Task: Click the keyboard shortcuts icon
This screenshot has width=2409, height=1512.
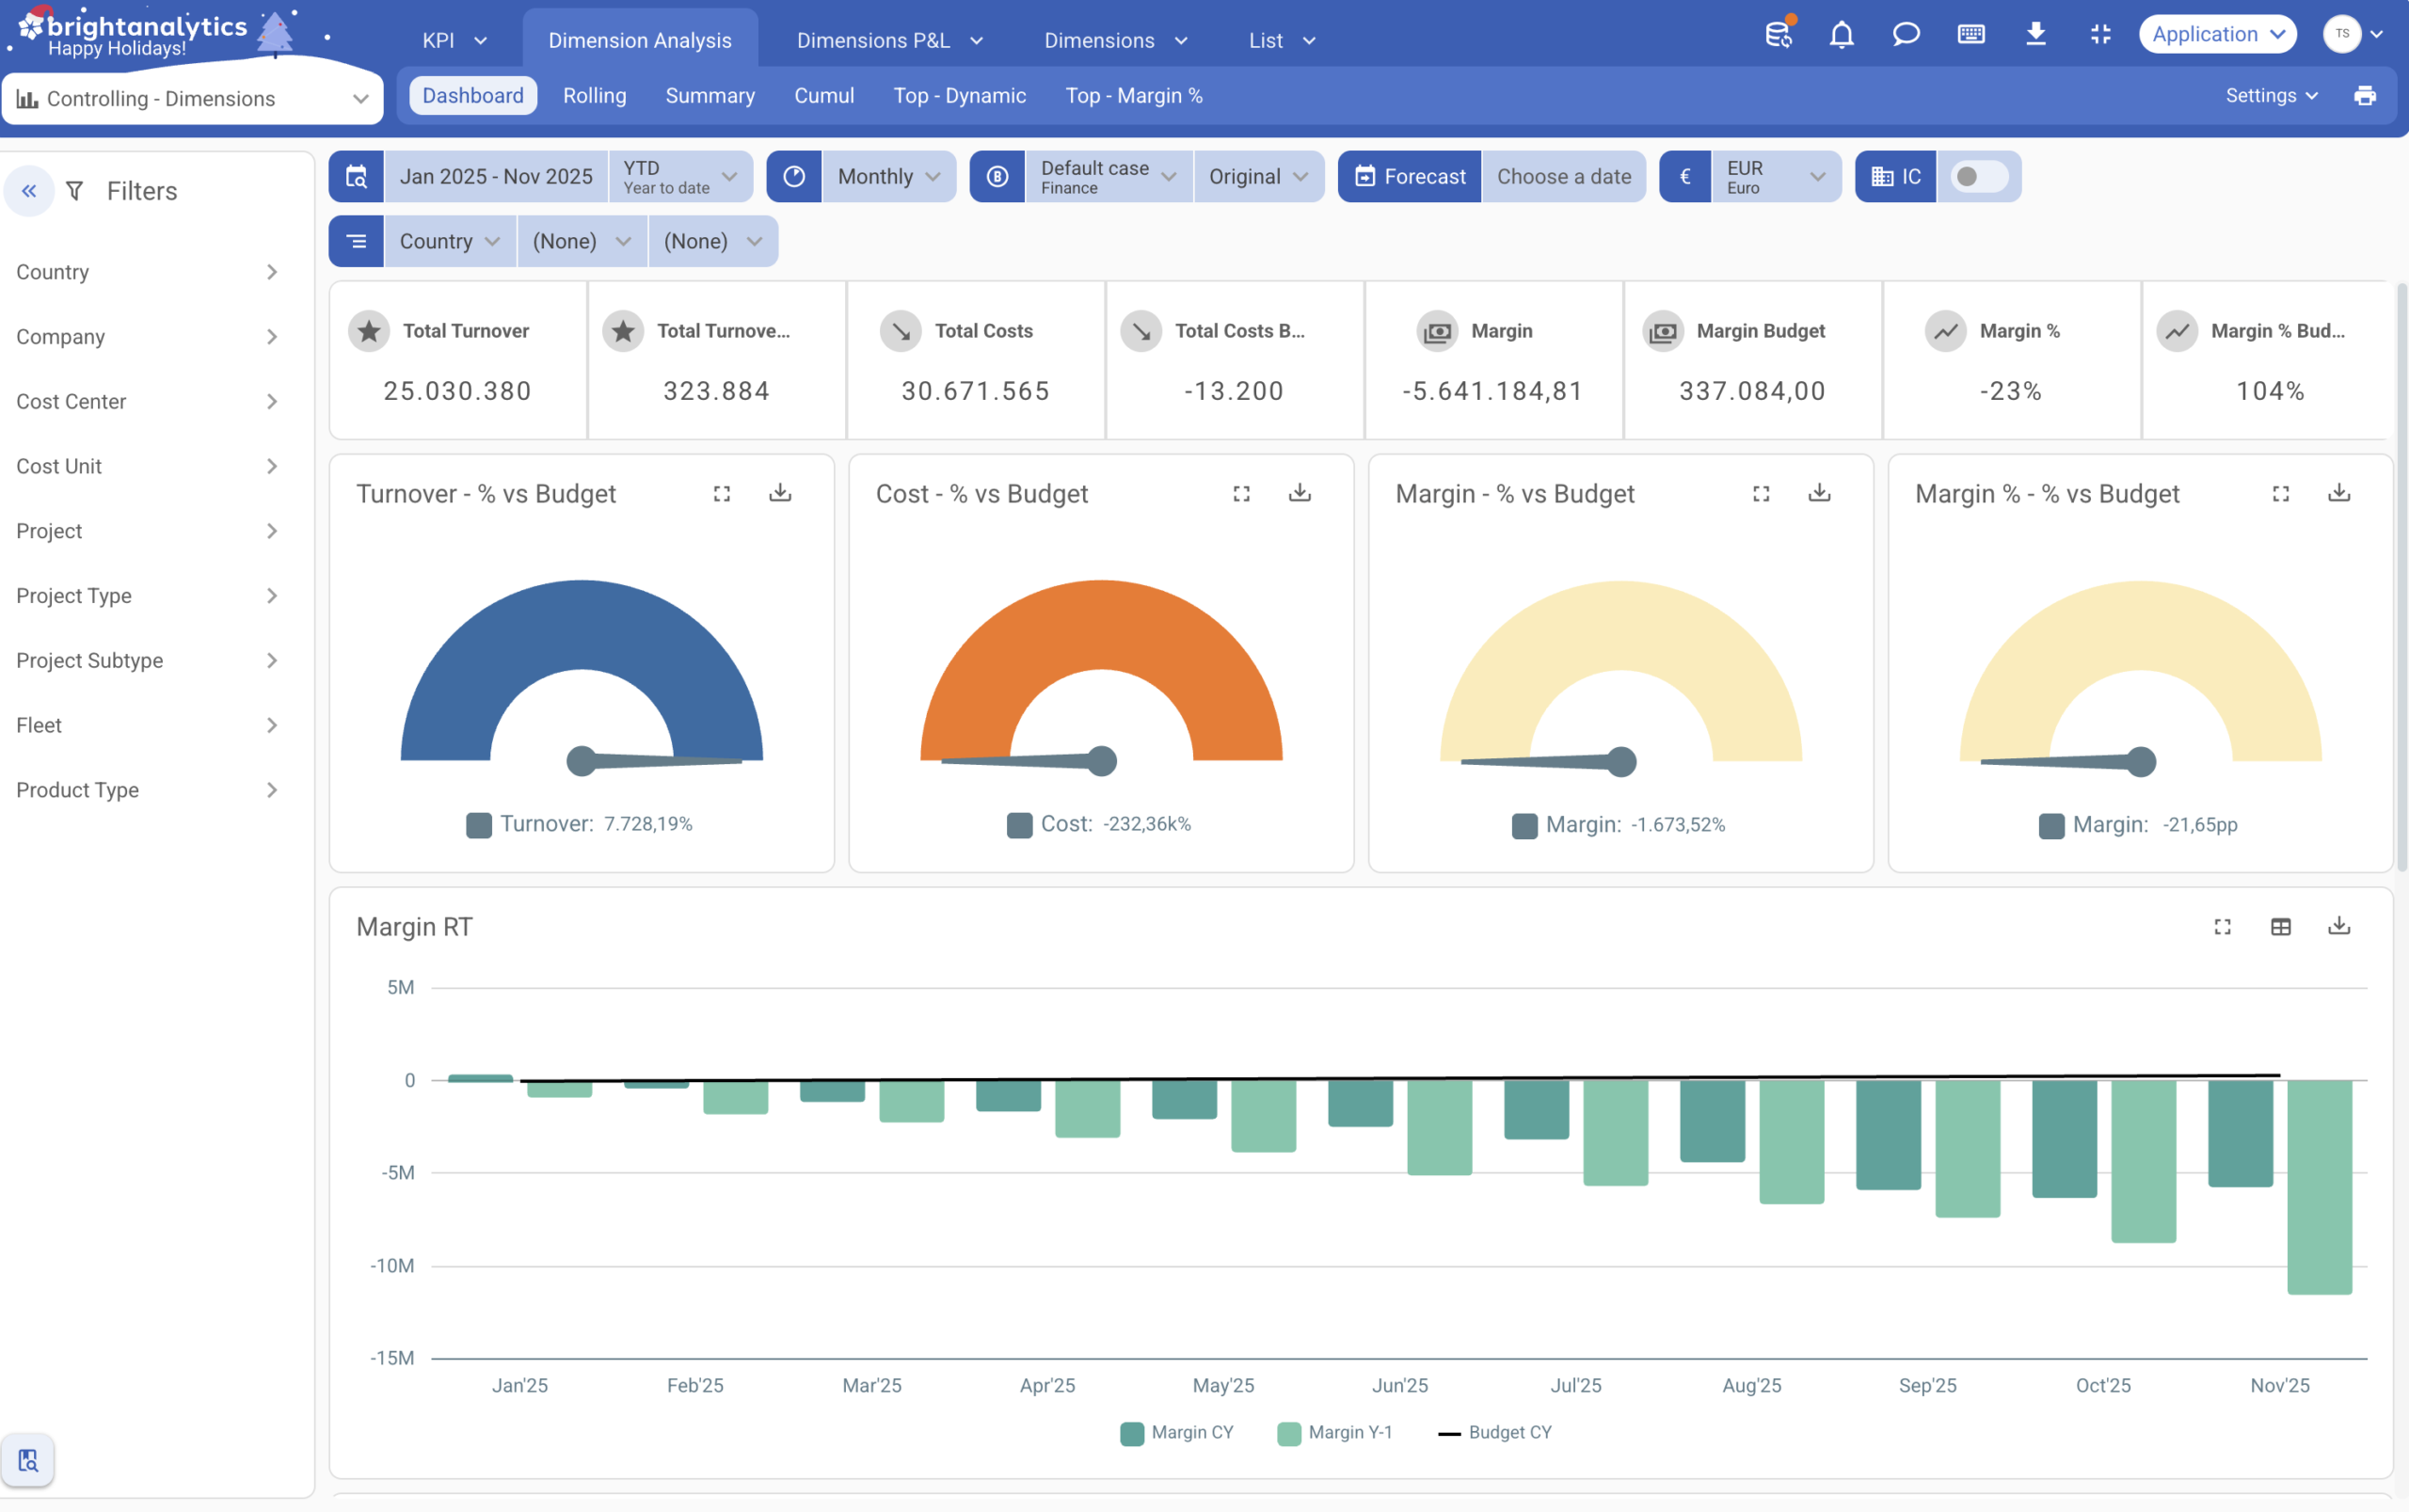Action: click(x=1971, y=35)
